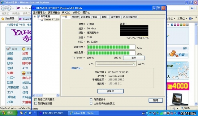Open the 檢視(V) menu in Realtek utility
The width and height of the screenshot is (198, 116).
76,12
